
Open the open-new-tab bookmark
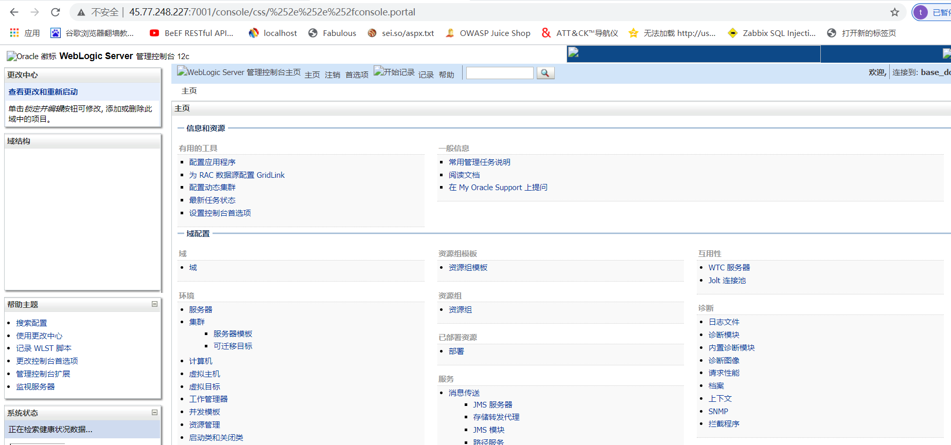861,33
